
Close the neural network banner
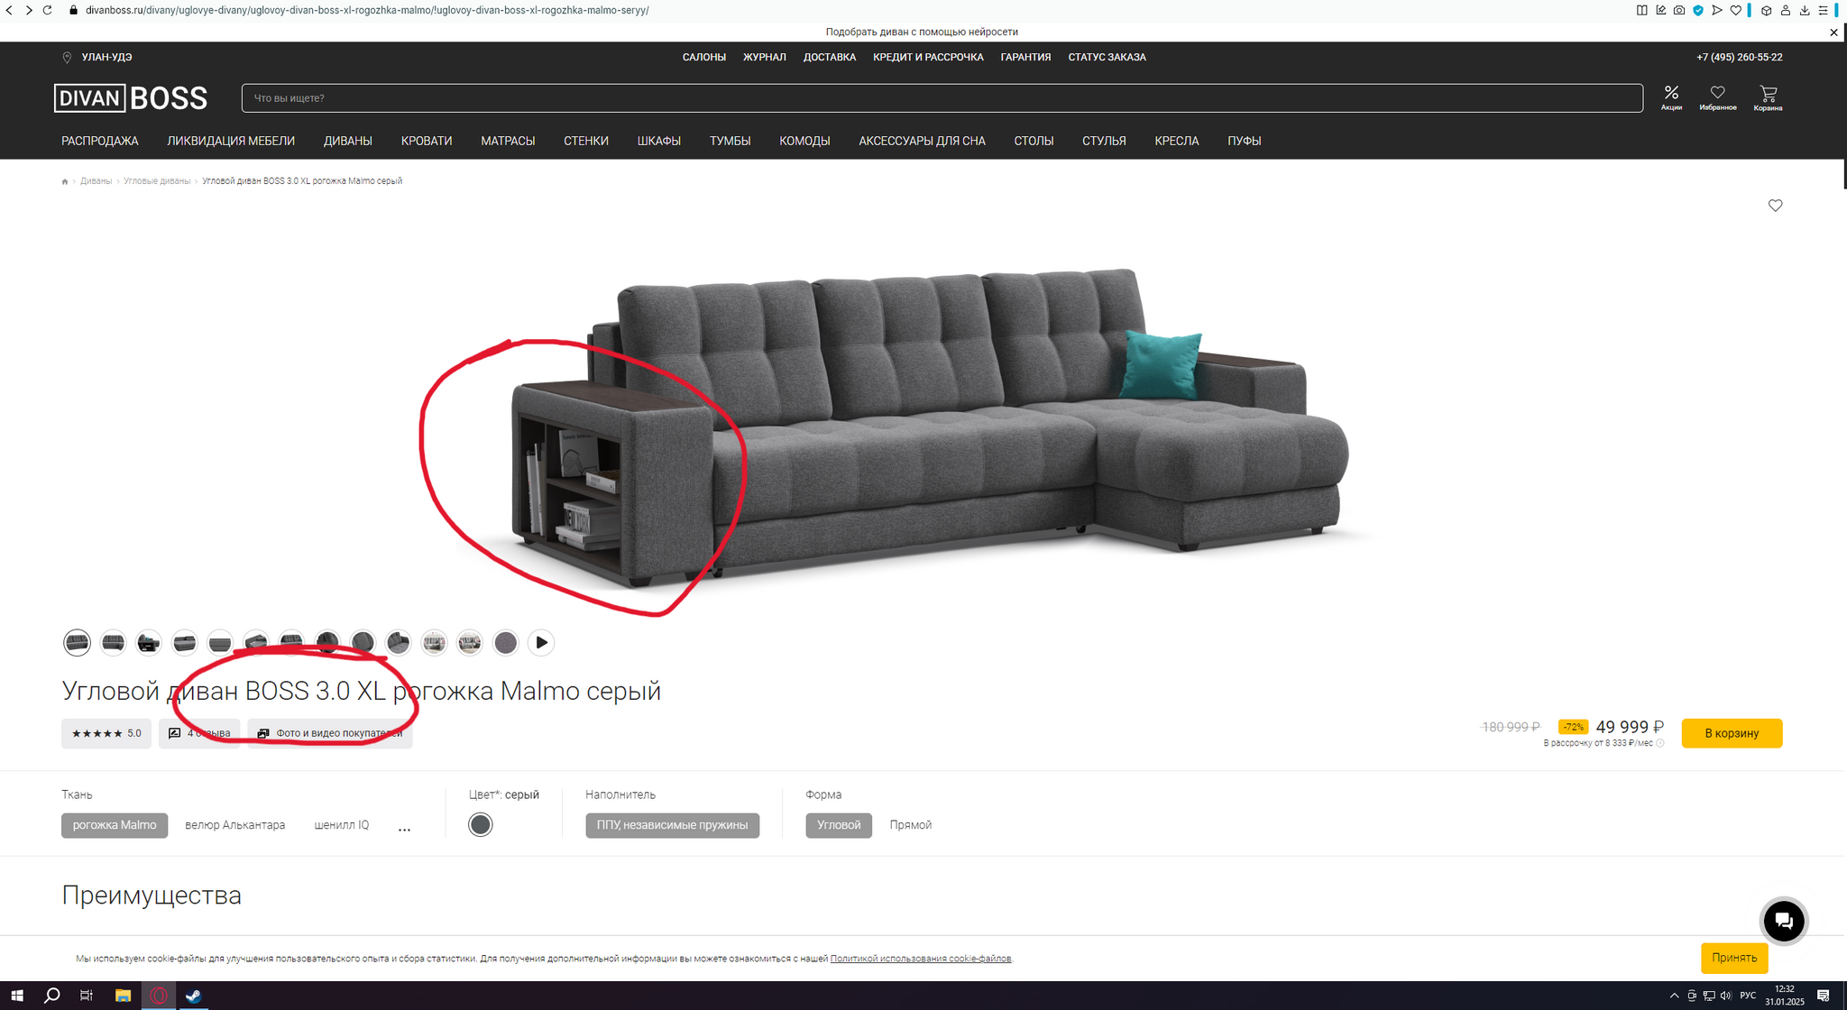[x=1833, y=32]
